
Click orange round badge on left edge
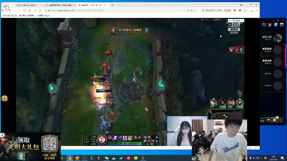5,98
